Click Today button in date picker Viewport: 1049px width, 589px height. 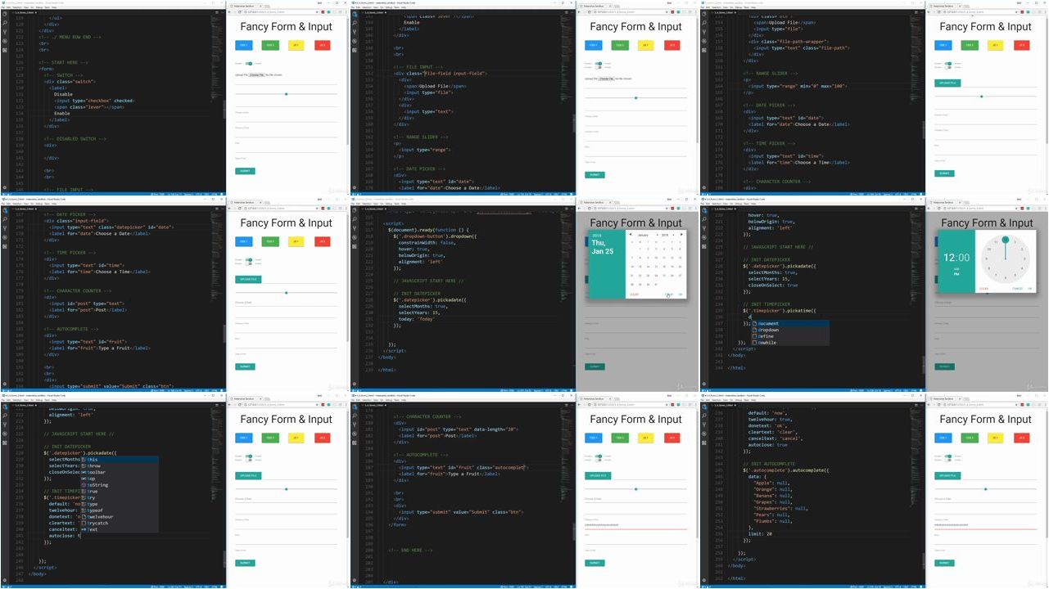tap(669, 294)
